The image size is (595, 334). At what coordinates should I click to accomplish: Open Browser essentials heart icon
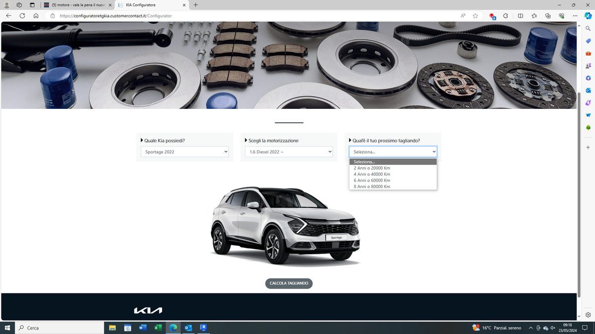click(x=562, y=16)
